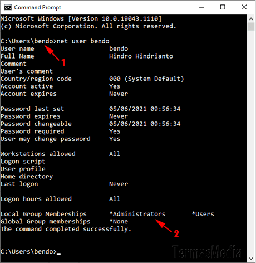Viewport: 256px width, 263px height.
Task: Click the 'net user bendo' command text
Action: point(83,41)
